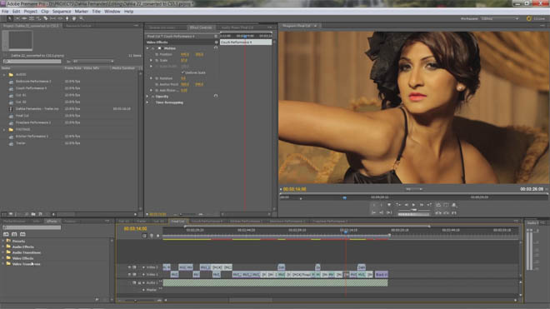The height and width of the screenshot is (309, 550).
Task: Adjust the shuttle slider in program monitor
Action: pos(414,210)
